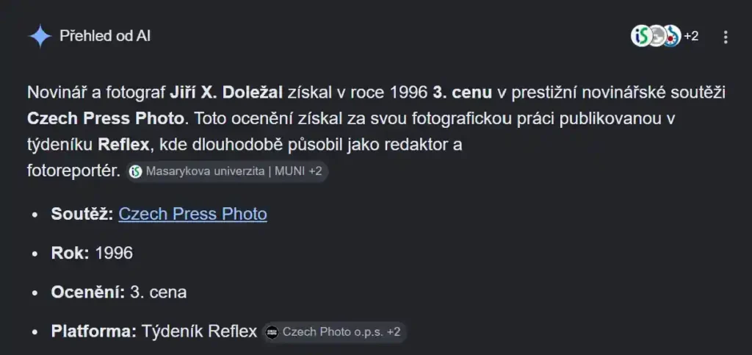Viewport: 752px width, 355px height.
Task: Expand +2 in the Czech Photo o.p.s. chip
Action: (x=394, y=332)
